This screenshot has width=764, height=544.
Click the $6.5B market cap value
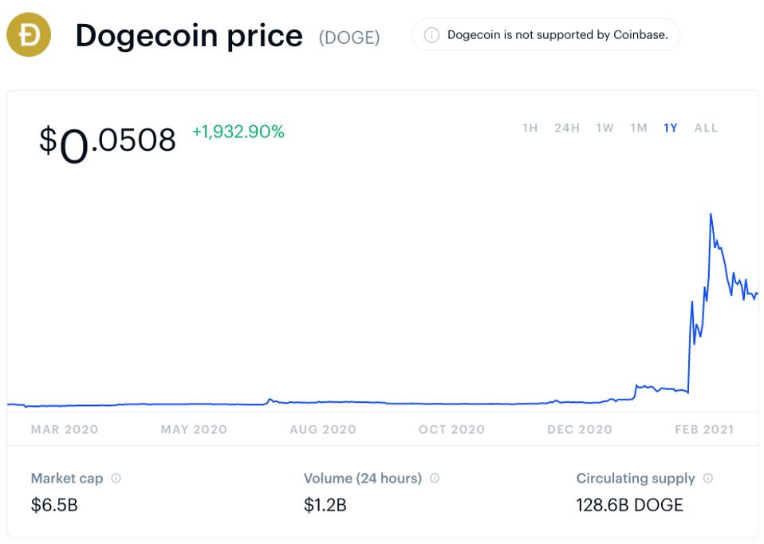[54, 505]
